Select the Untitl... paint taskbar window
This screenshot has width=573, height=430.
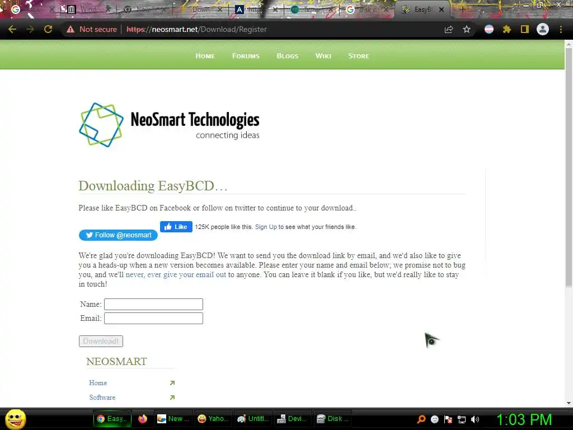click(x=253, y=419)
